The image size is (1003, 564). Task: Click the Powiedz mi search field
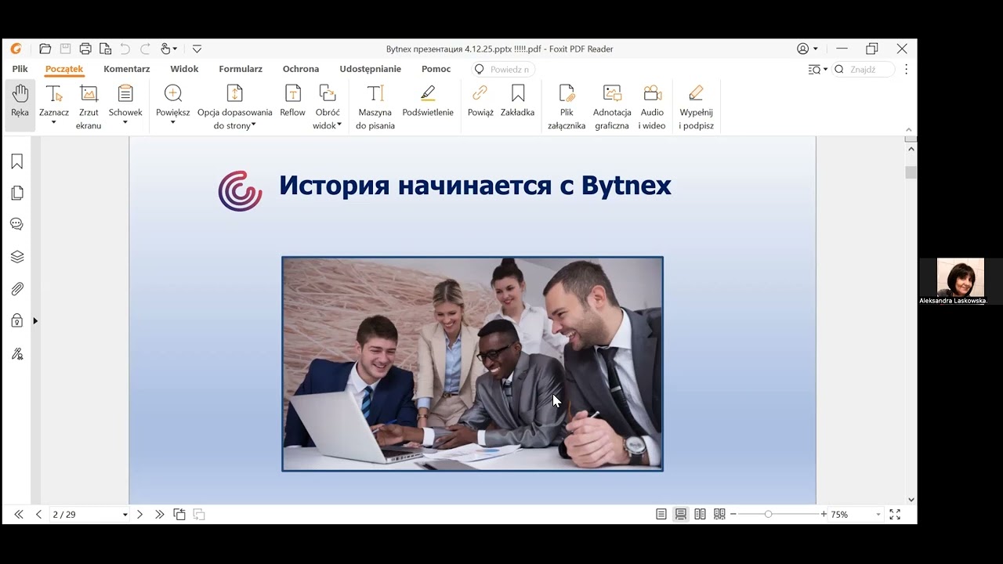point(503,69)
